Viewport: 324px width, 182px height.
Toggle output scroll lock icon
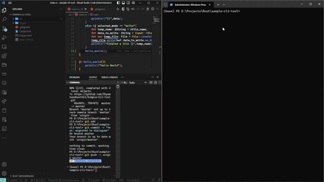(155, 83)
